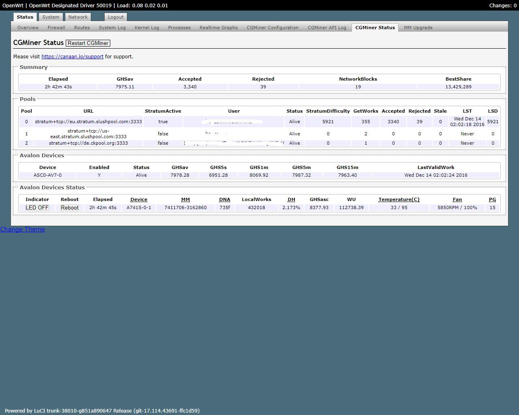Open the MM Upgrade subtab
The image size is (519, 415).
tap(418, 28)
